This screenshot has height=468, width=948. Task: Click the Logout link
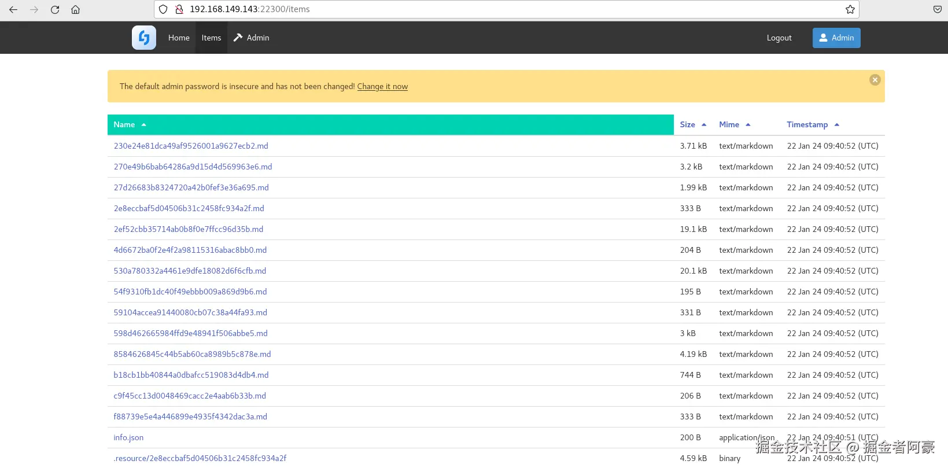(x=779, y=38)
